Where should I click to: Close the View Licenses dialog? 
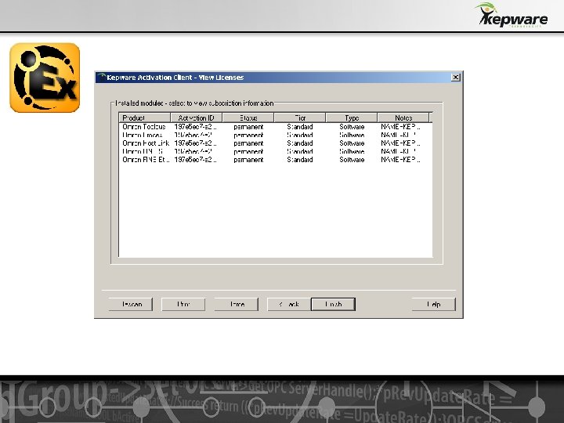pyautogui.click(x=455, y=78)
